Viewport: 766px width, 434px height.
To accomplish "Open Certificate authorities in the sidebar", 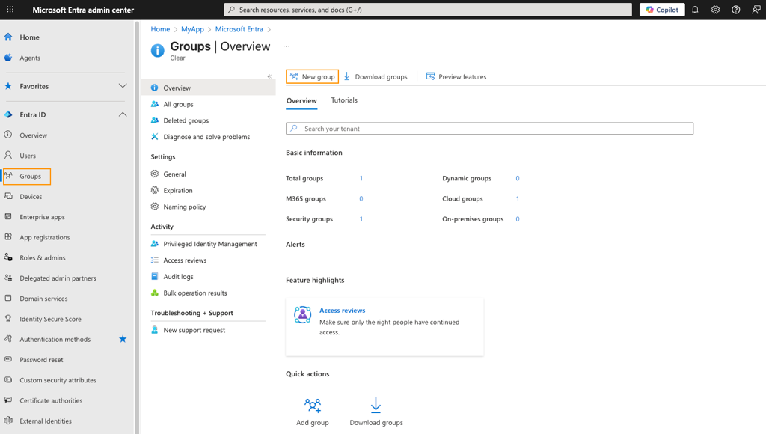I will point(51,401).
